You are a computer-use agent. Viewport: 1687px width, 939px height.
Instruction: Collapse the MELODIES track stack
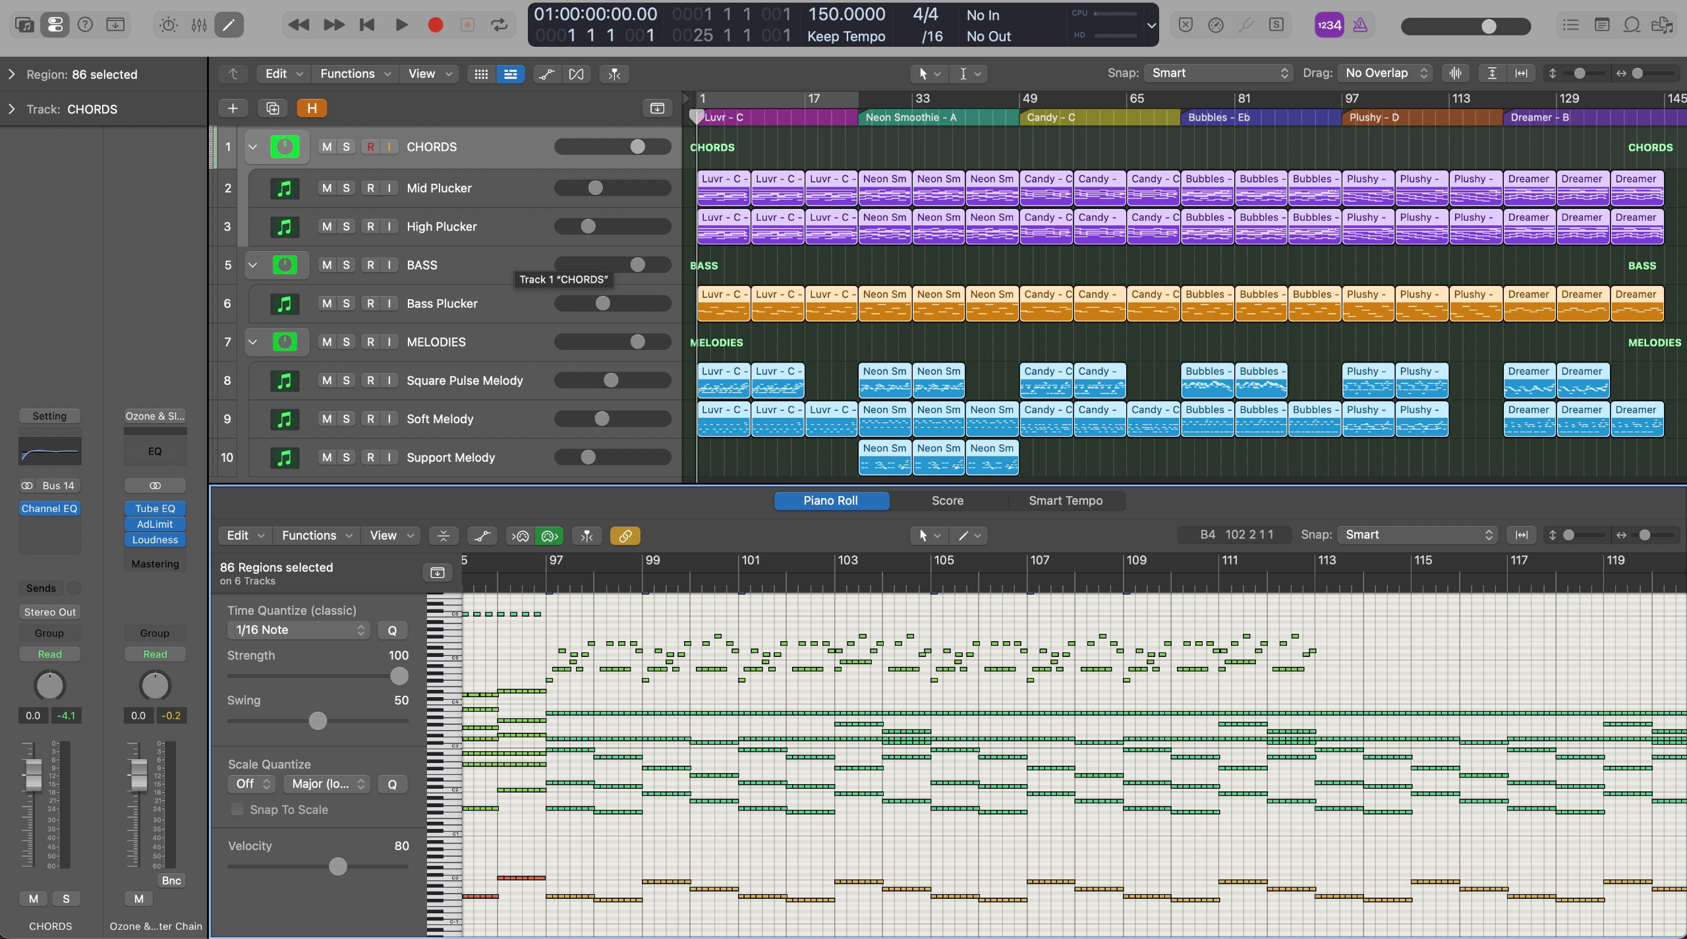(252, 342)
